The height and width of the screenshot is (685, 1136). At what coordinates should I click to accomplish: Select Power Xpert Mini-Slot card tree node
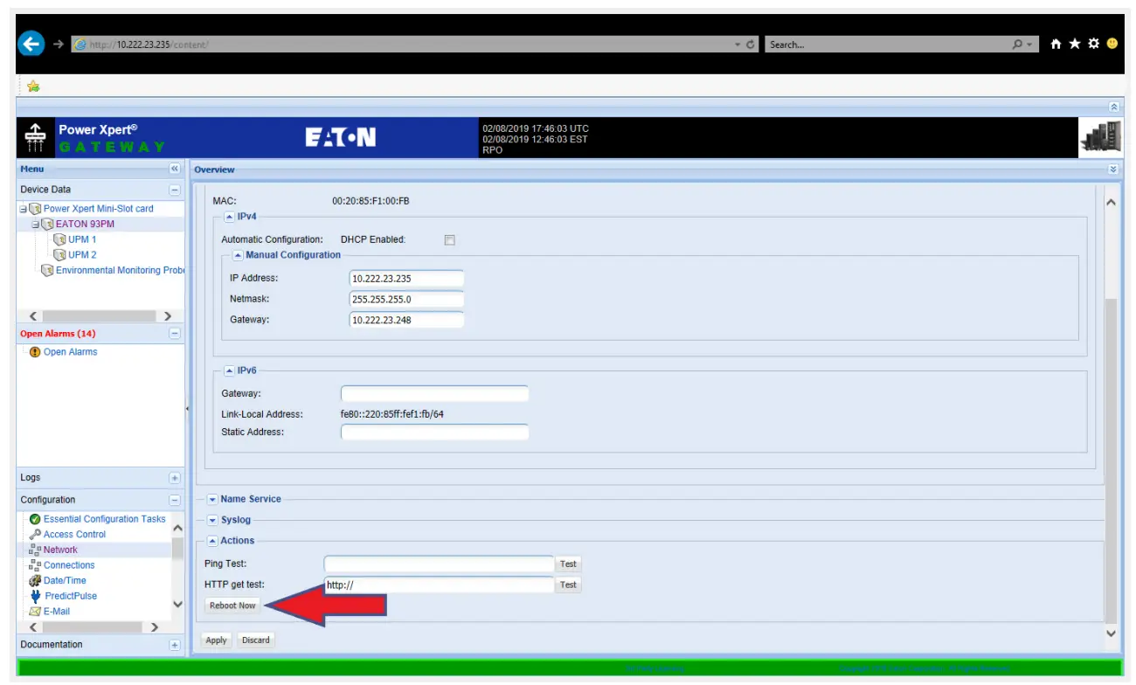99,209
